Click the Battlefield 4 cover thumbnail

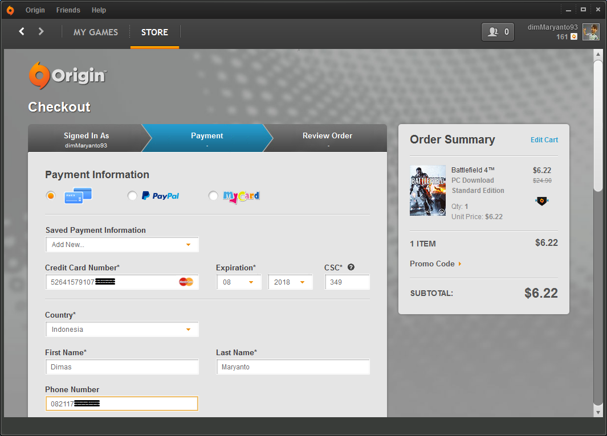pos(428,191)
